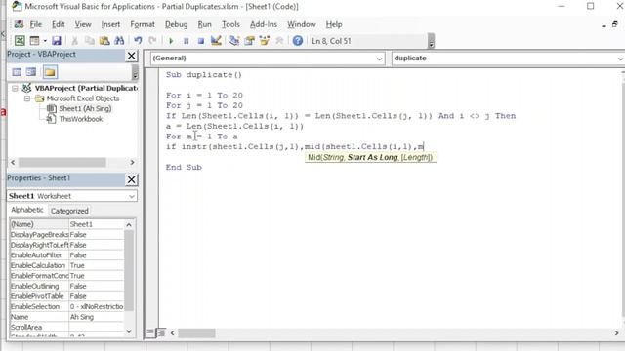Open the Edit menu

(x=59, y=24)
